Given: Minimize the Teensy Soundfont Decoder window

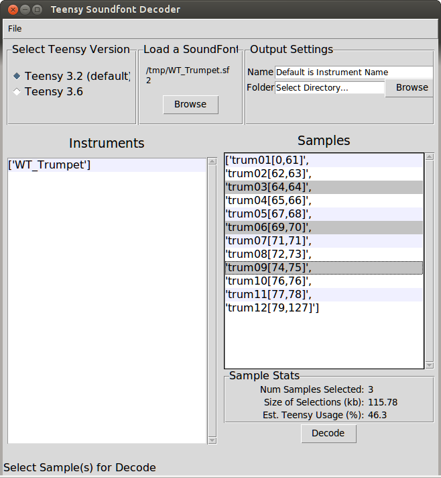Looking at the screenshot, I should click(x=25, y=10).
